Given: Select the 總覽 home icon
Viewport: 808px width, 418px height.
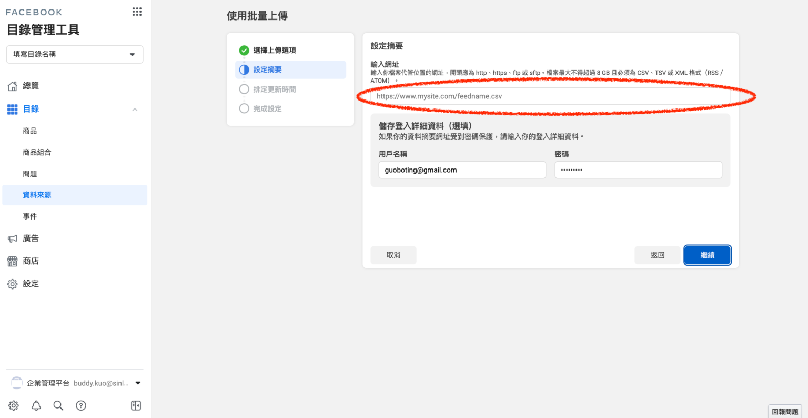Looking at the screenshot, I should (12, 86).
